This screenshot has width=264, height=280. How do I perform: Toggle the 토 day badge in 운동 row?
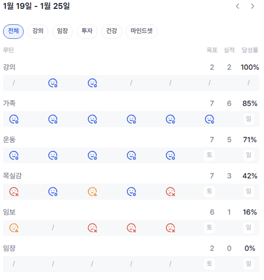click(209, 155)
